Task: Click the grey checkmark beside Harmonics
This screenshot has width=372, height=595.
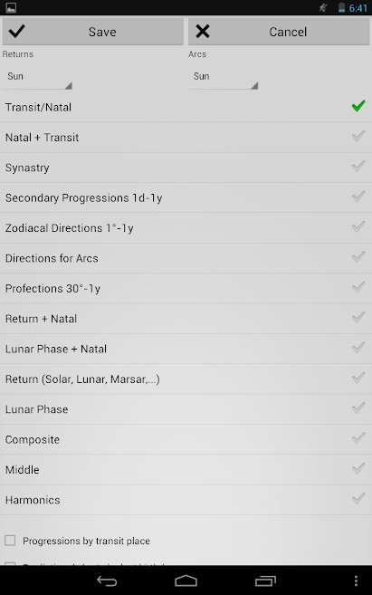Action: pos(358,499)
